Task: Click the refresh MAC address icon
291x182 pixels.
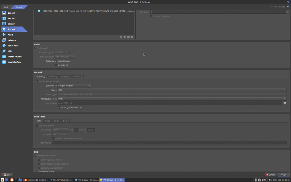Action: [x=284, y=103]
